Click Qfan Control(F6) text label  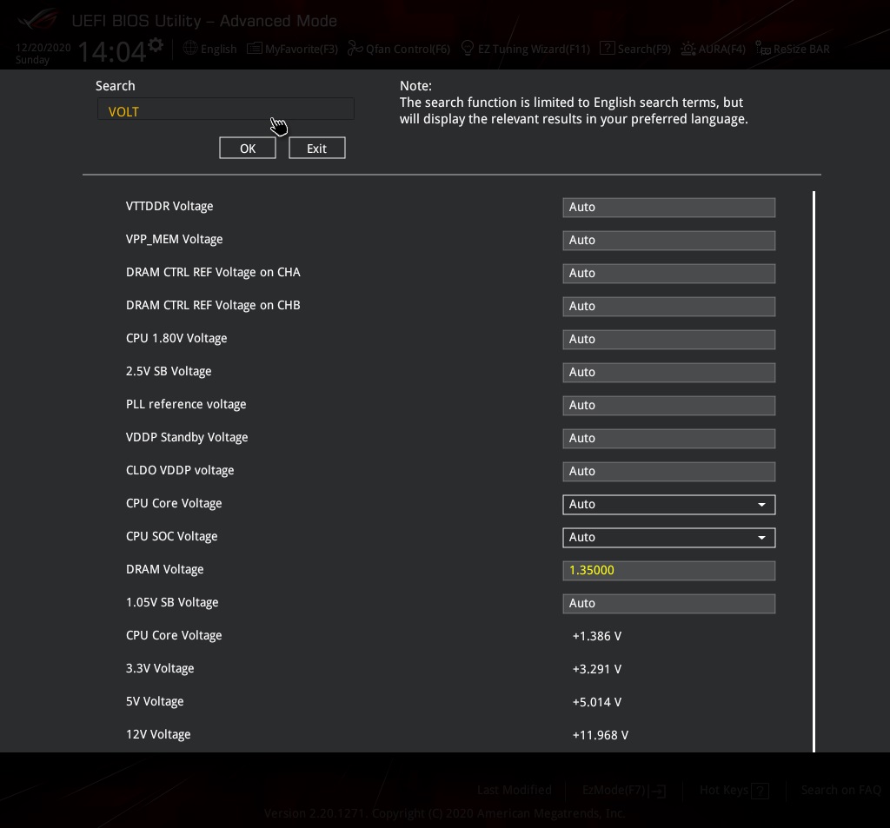[408, 49]
